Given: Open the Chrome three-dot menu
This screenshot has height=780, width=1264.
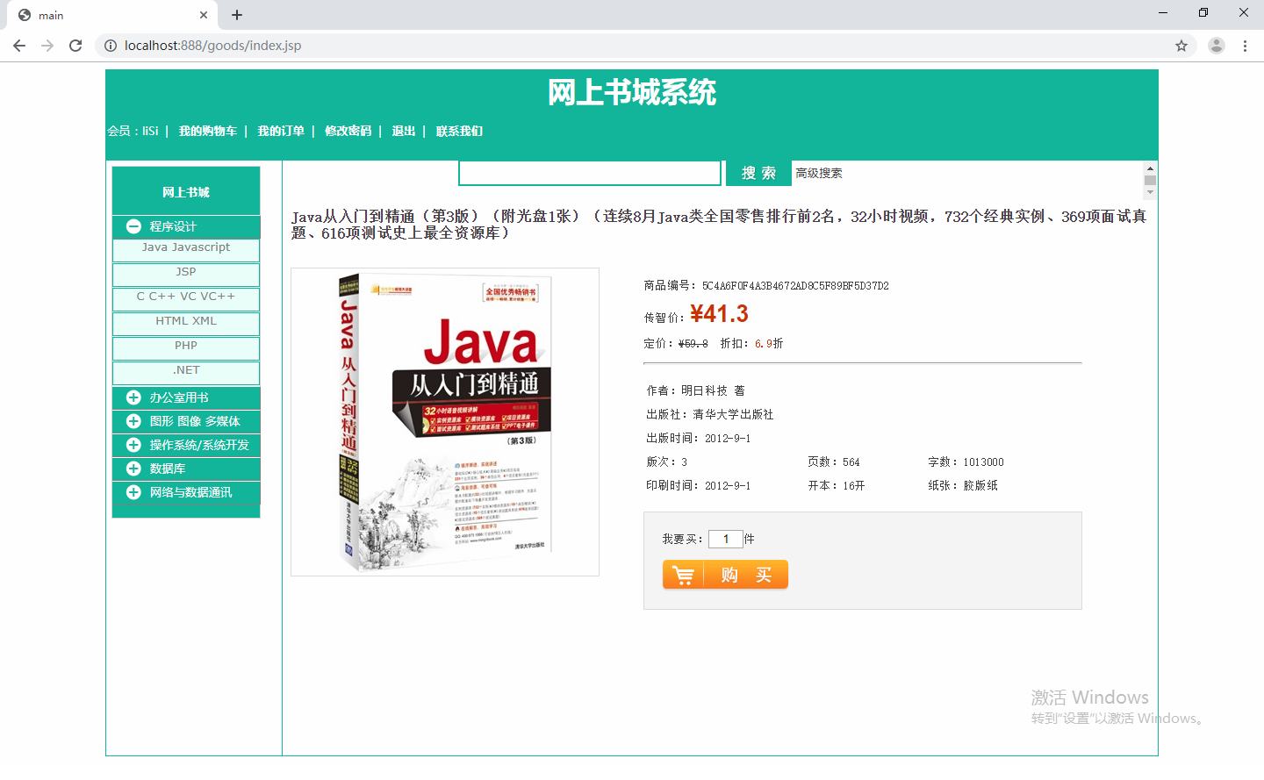Looking at the screenshot, I should point(1245,46).
